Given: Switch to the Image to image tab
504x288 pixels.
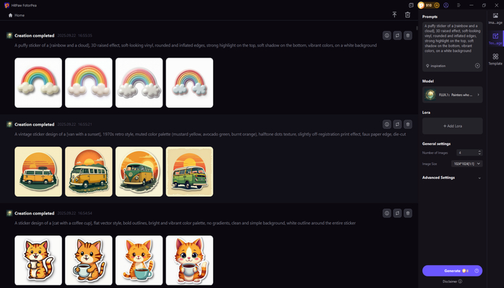Looking at the screenshot, I should click(495, 19).
